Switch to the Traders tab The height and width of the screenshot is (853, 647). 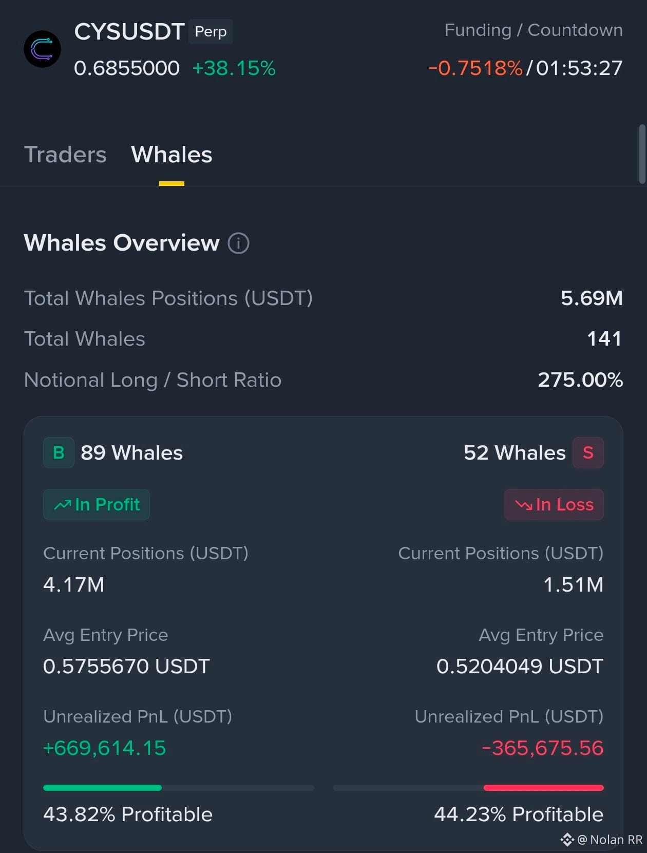[65, 155]
